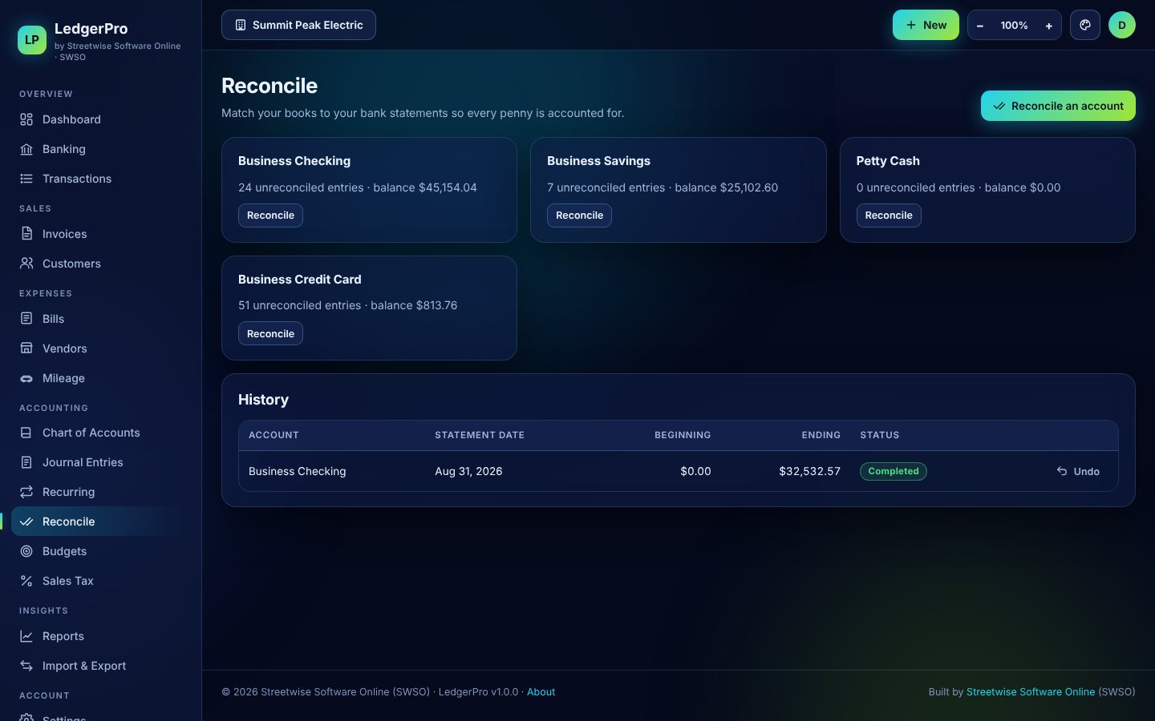Click the Budgets target icon

(26, 551)
